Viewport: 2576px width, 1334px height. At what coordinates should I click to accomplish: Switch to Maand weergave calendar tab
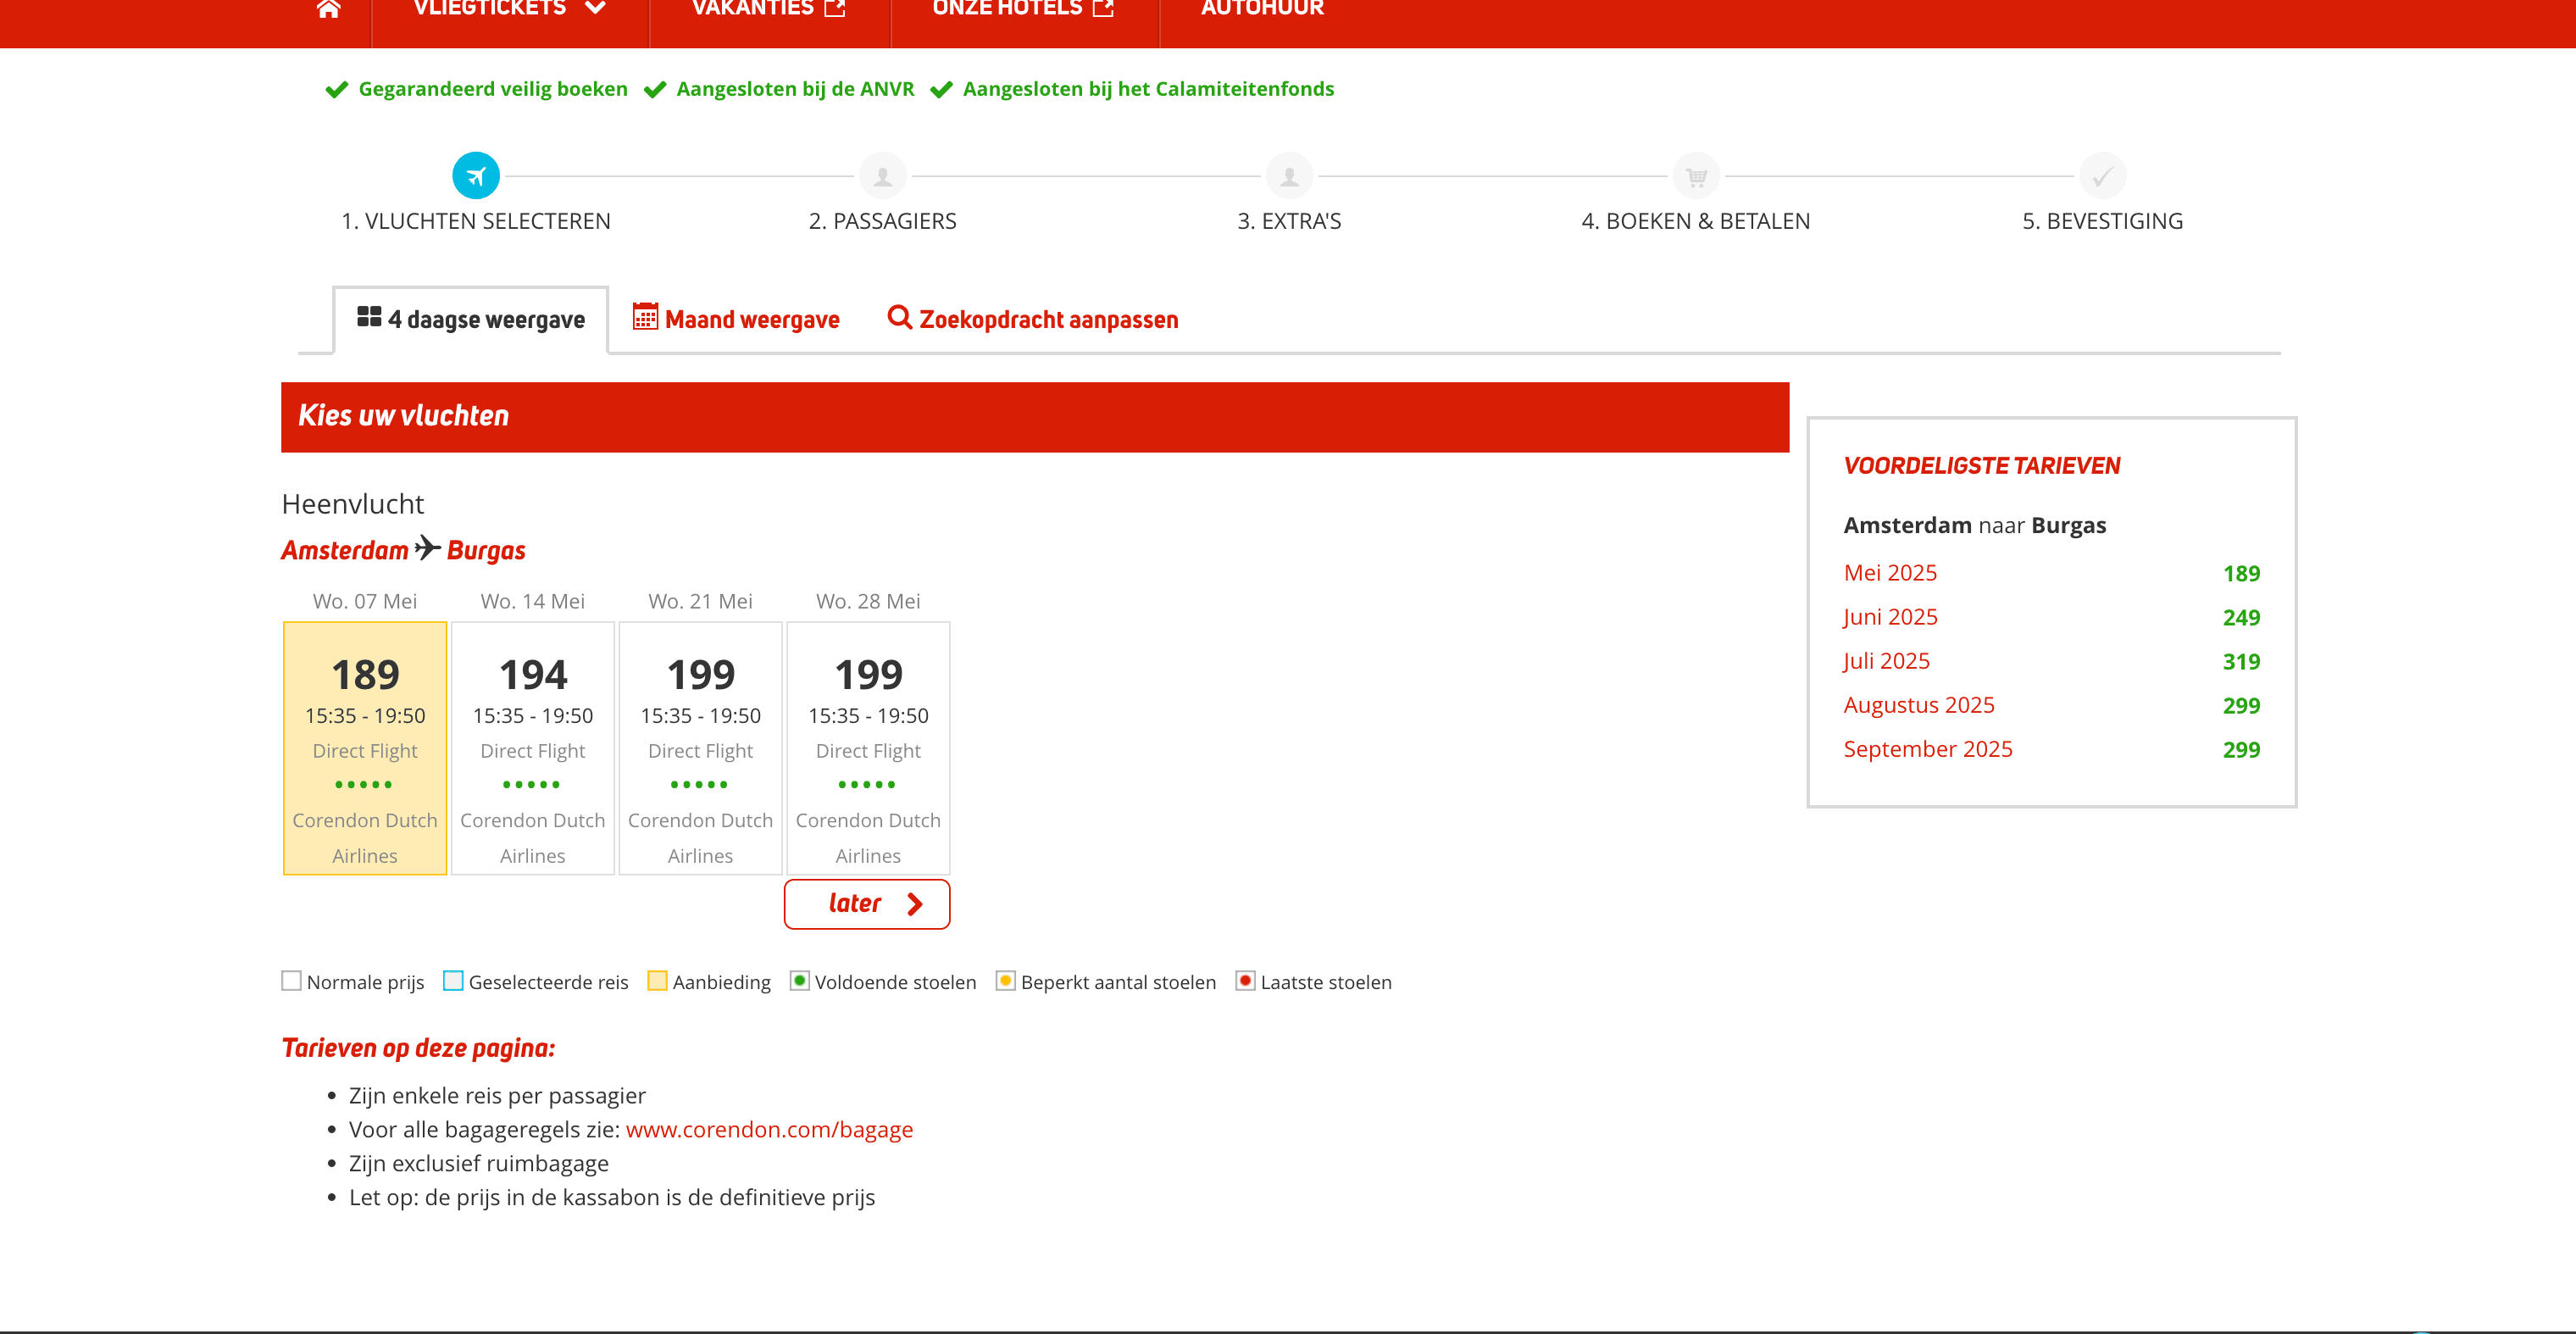(736, 320)
